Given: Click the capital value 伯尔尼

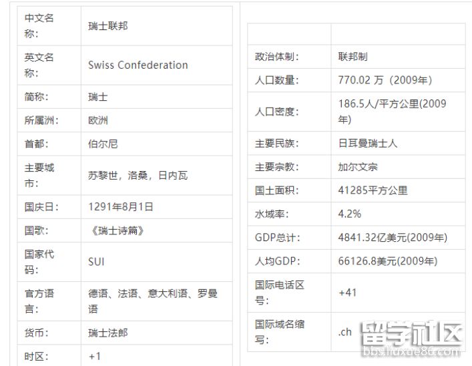Looking at the screenshot, I should (103, 144).
